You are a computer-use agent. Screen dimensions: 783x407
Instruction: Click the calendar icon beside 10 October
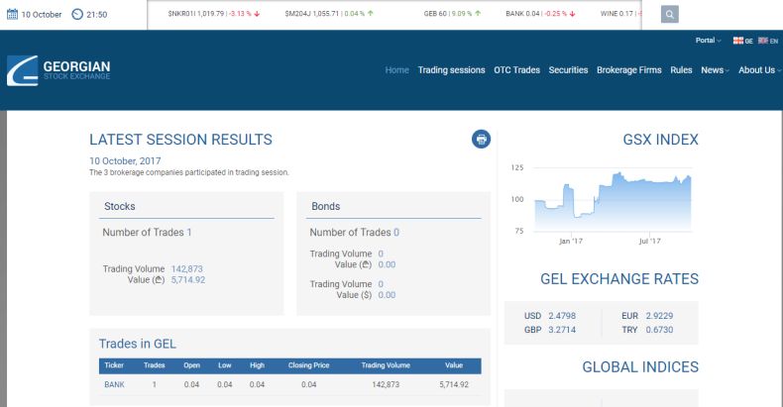click(x=12, y=14)
